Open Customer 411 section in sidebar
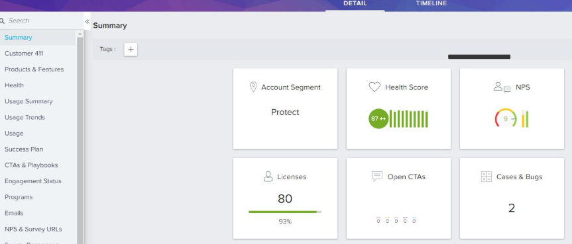 24,53
